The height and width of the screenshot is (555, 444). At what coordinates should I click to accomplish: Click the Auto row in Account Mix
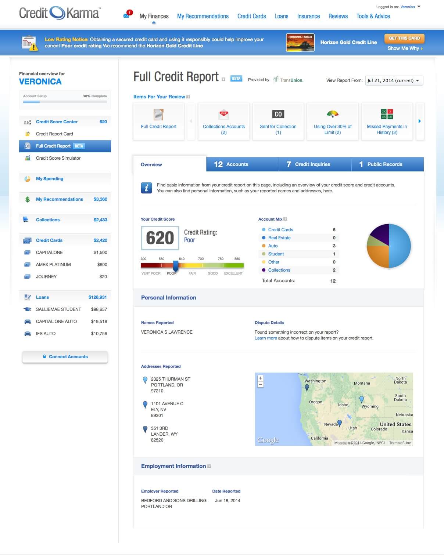tap(298, 246)
